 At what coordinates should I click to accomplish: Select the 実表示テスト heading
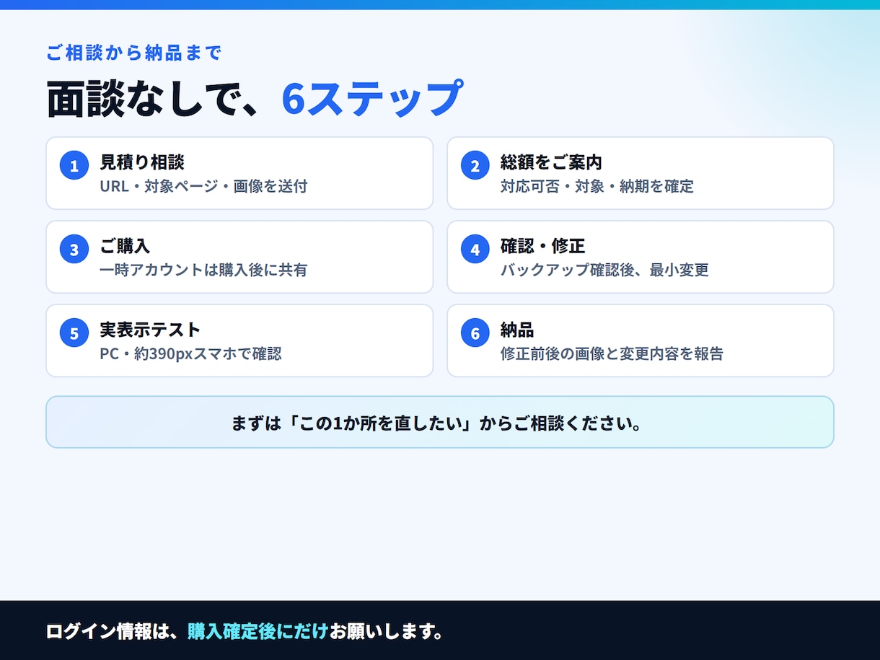click(x=150, y=330)
